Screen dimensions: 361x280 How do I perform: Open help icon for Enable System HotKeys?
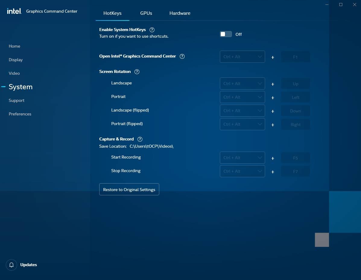tap(152, 30)
